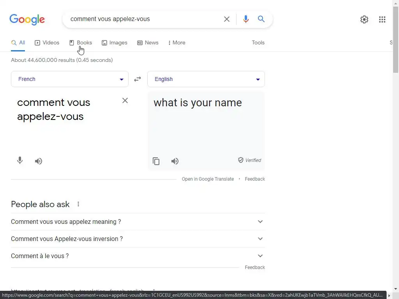Use microphone for translation input
399x299 pixels.
tap(20, 160)
